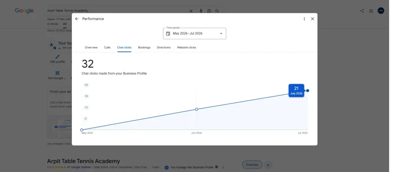Click the info icon beside manage profile text

(x=216, y=167)
